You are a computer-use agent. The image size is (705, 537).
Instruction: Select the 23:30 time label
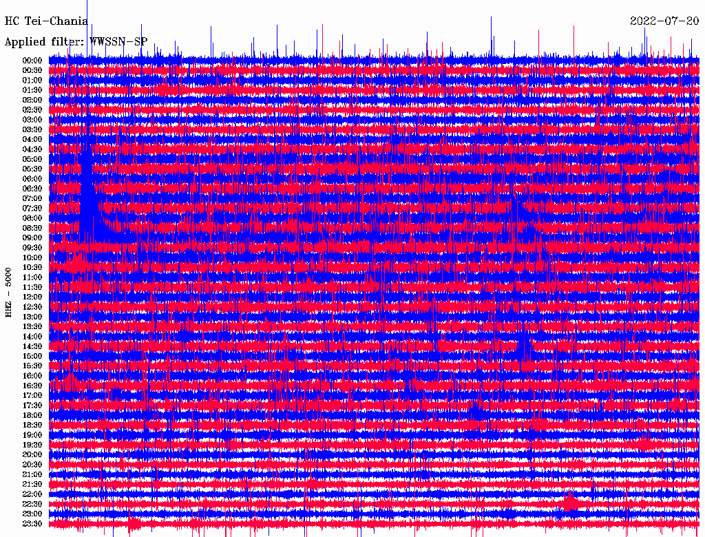pyautogui.click(x=32, y=523)
